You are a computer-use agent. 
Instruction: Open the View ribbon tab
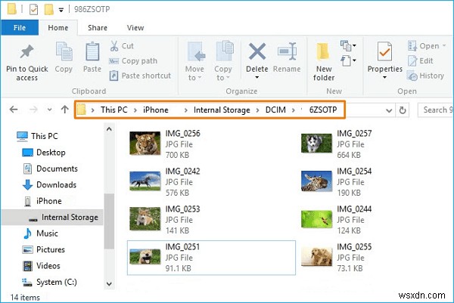136,27
